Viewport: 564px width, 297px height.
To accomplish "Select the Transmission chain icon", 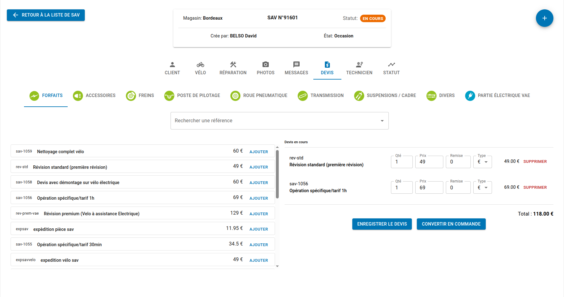I will coord(302,96).
